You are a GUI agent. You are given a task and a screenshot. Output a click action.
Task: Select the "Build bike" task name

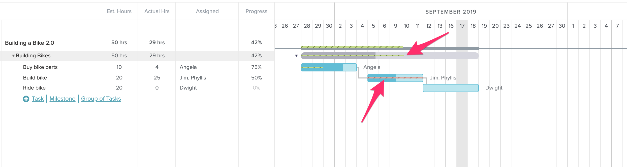pyautogui.click(x=35, y=77)
